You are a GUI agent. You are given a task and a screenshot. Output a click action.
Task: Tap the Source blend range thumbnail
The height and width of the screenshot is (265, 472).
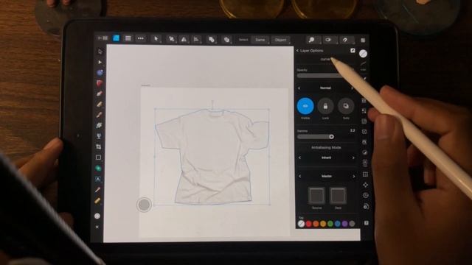(x=316, y=196)
